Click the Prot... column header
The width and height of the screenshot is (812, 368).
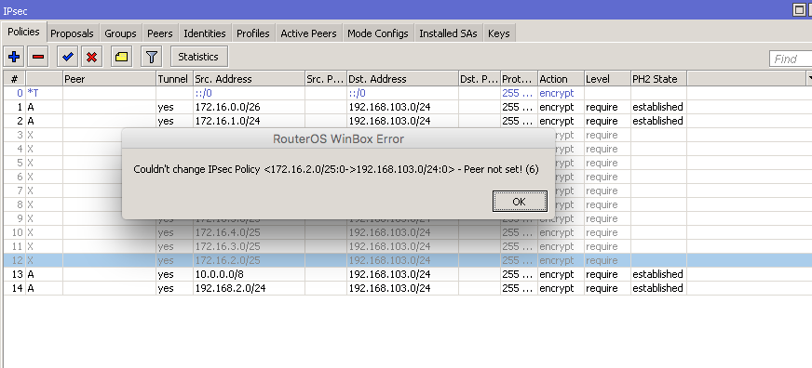click(519, 79)
